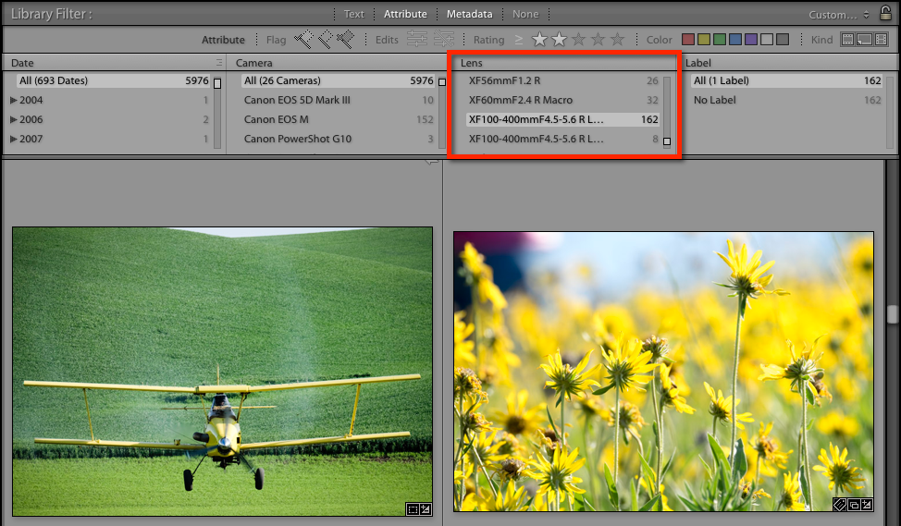Expand the 2006 date group
Image resolution: width=901 pixels, height=526 pixels.
pyautogui.click(x=13, y=119)
